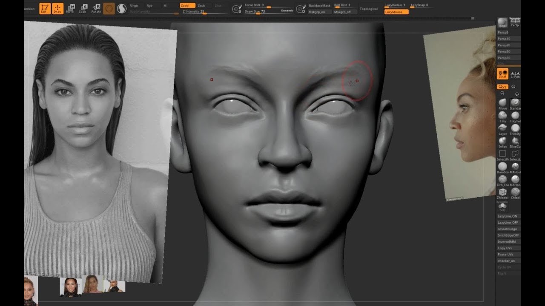Image resolution: width=545 pixels, height=306 pixels.
Task: Click the brush D-key icon near BackfaceMask
Action: (x=301, y=8)
